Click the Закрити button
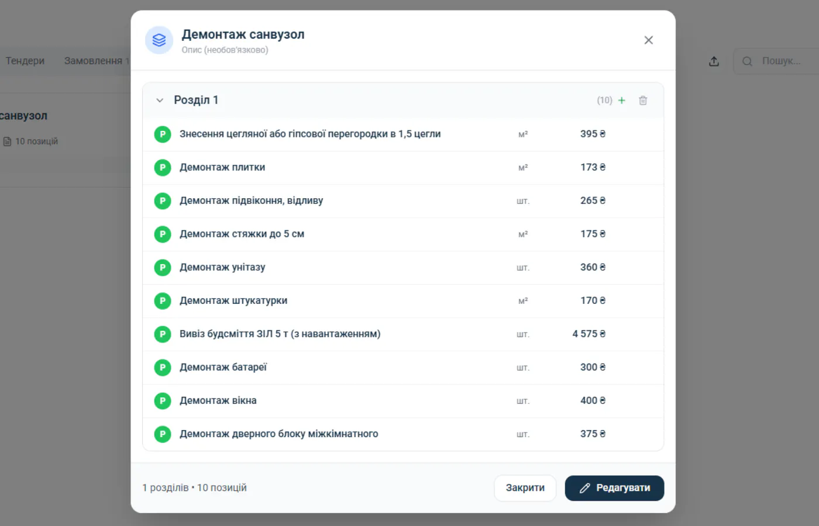This screenshot has width=819, height=526. tap(525, 488)
